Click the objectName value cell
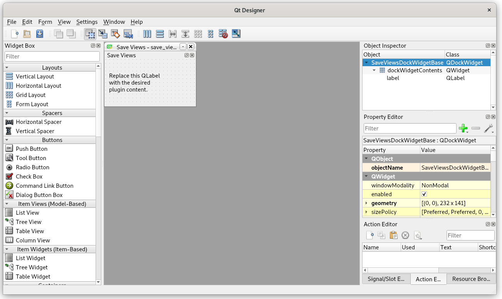Image resolution: width=502 pixels, height=299 pixels. [x=455, y=168]
